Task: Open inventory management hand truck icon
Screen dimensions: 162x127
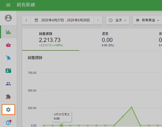Action: (x=8, y=58)
